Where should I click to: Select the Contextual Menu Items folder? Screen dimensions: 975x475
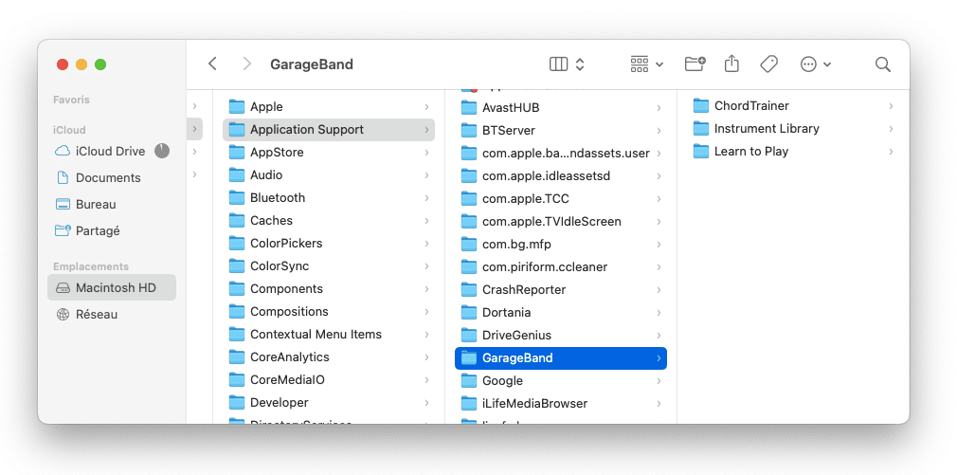click(328, 335)
